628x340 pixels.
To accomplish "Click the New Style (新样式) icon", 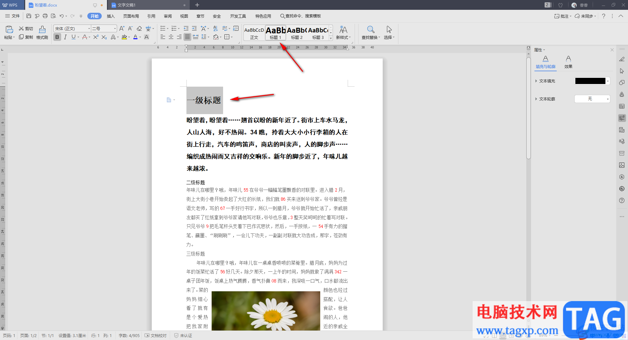I will 343,30.
